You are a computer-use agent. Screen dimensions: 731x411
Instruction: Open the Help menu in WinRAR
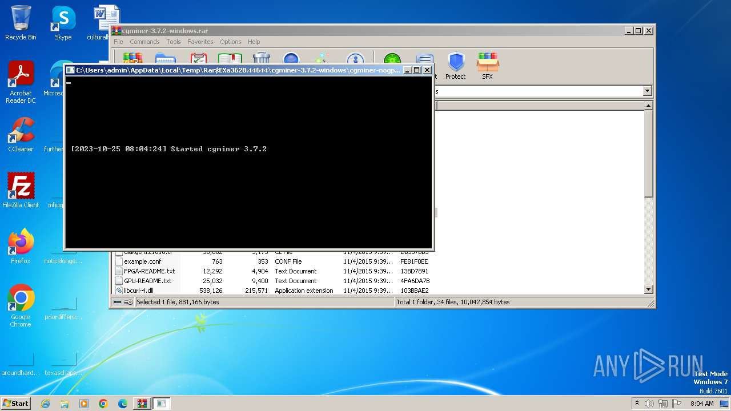(x=254, y=42)
